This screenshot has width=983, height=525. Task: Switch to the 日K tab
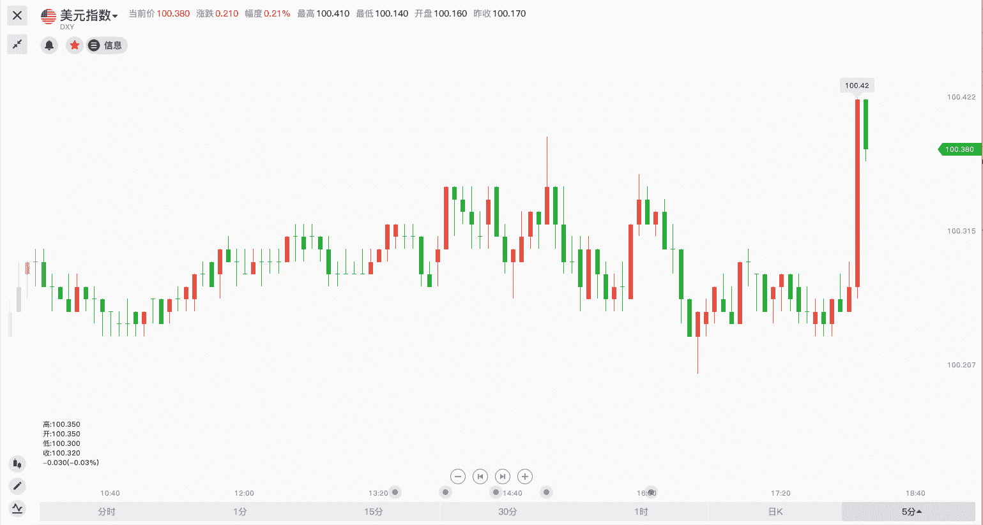775,512
